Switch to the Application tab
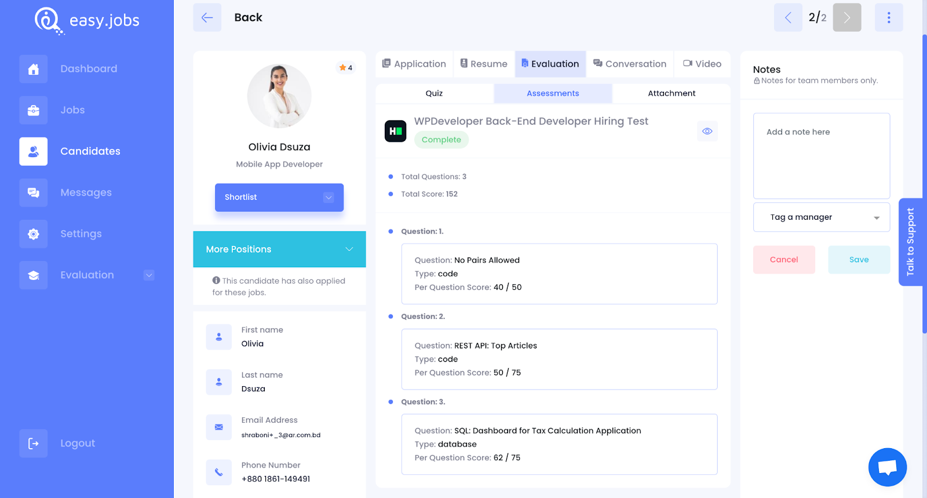This screenshot has height=498, width=927. (414, 64)
